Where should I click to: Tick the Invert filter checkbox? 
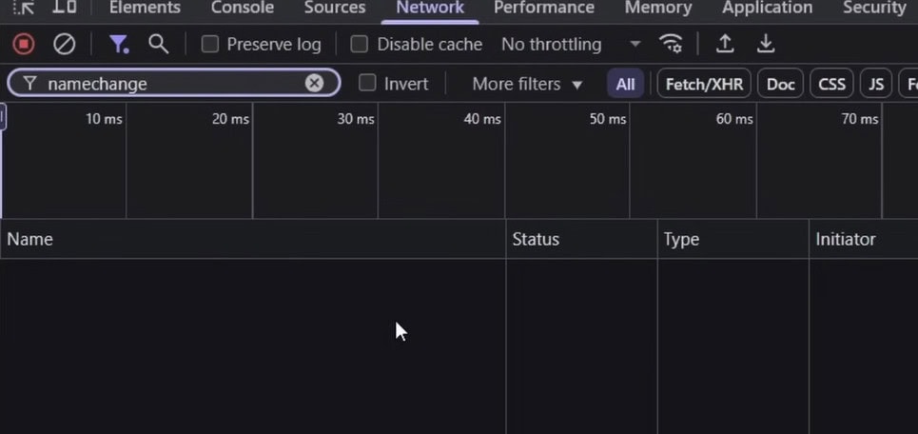[x=367, y=83]
